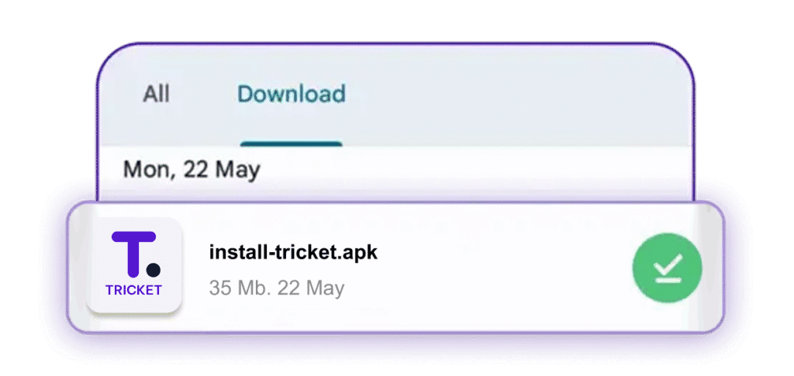Click the 35 Mb. 22 May details text
The width and height of the screenshot is (794, 376).
pos(277,288)
